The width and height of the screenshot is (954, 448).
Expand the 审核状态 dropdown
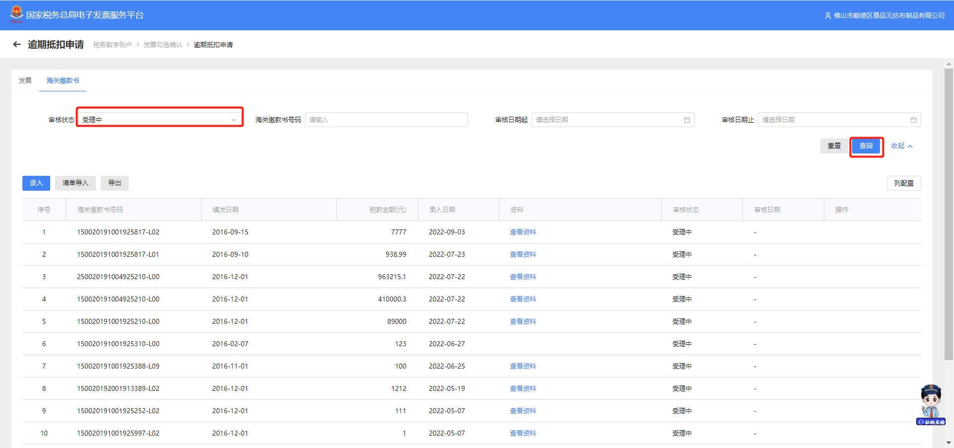click(159, 120)
